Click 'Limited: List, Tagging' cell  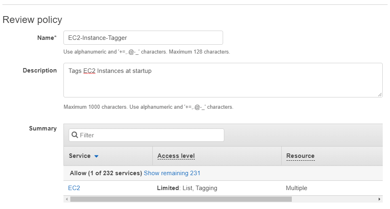click(187, 188)
